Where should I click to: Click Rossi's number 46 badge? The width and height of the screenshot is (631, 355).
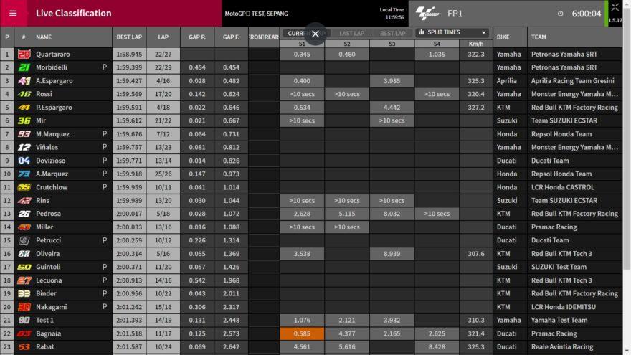coord(24,94)
